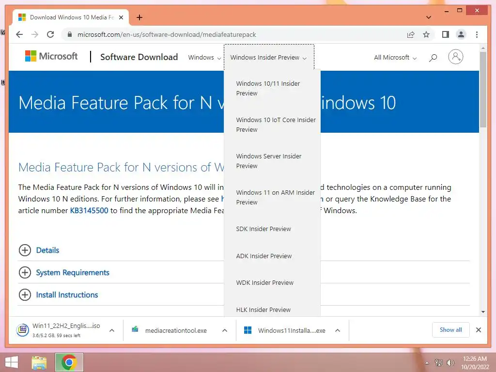
Task: Open the Windows Start button
Action: [x=12, y=362]
